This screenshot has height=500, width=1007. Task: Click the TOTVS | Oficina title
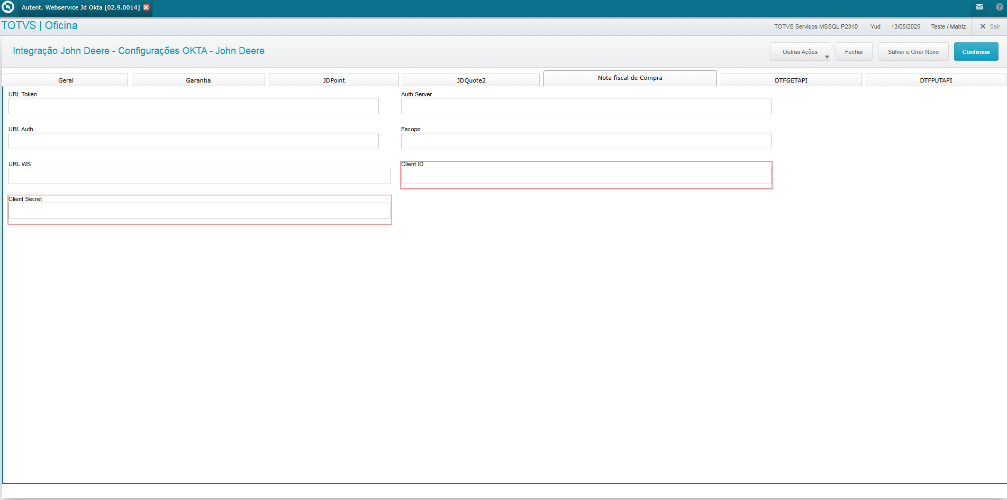click(40, 25)
